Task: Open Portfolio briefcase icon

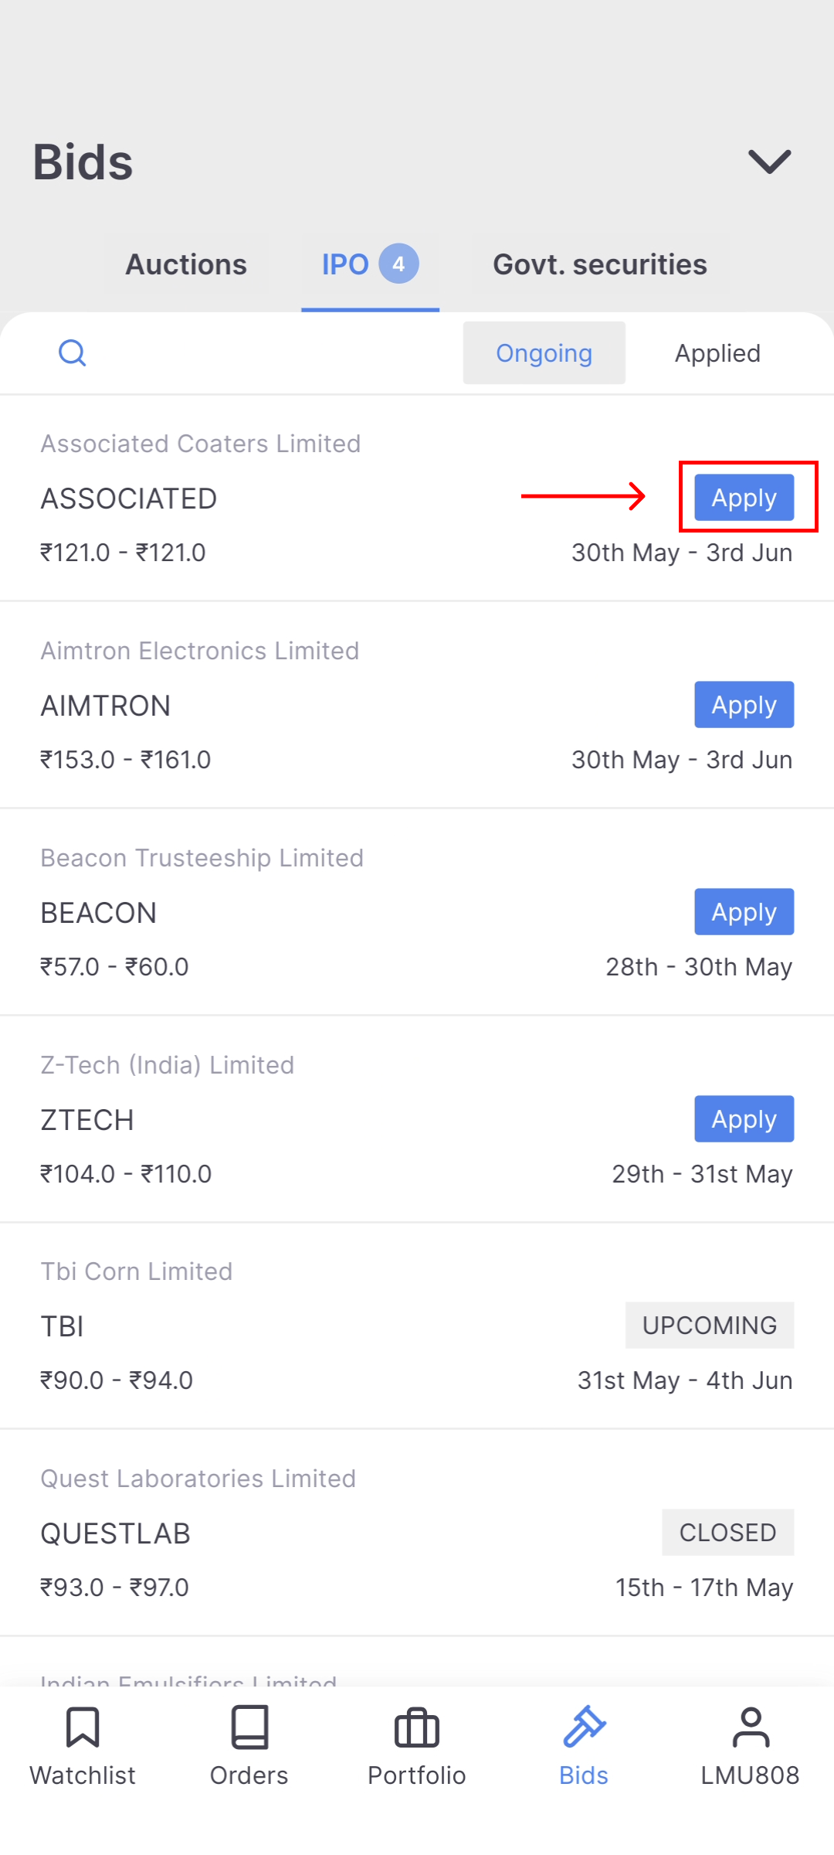Action: 417,1728
